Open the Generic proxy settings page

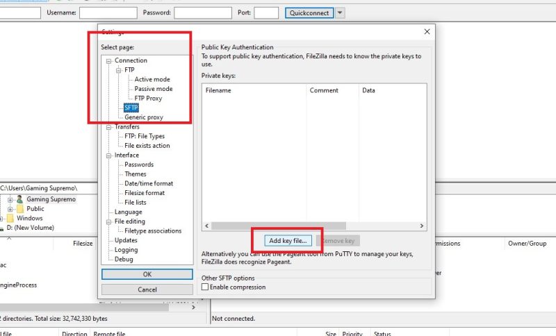pos(144,117)
